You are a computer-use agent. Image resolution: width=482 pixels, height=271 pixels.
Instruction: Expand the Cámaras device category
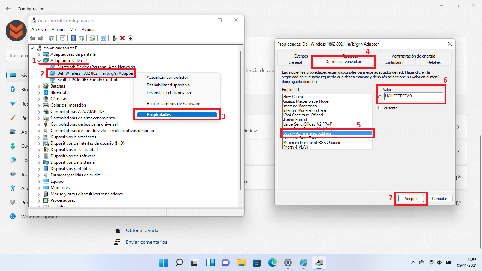tap(39, 99)
